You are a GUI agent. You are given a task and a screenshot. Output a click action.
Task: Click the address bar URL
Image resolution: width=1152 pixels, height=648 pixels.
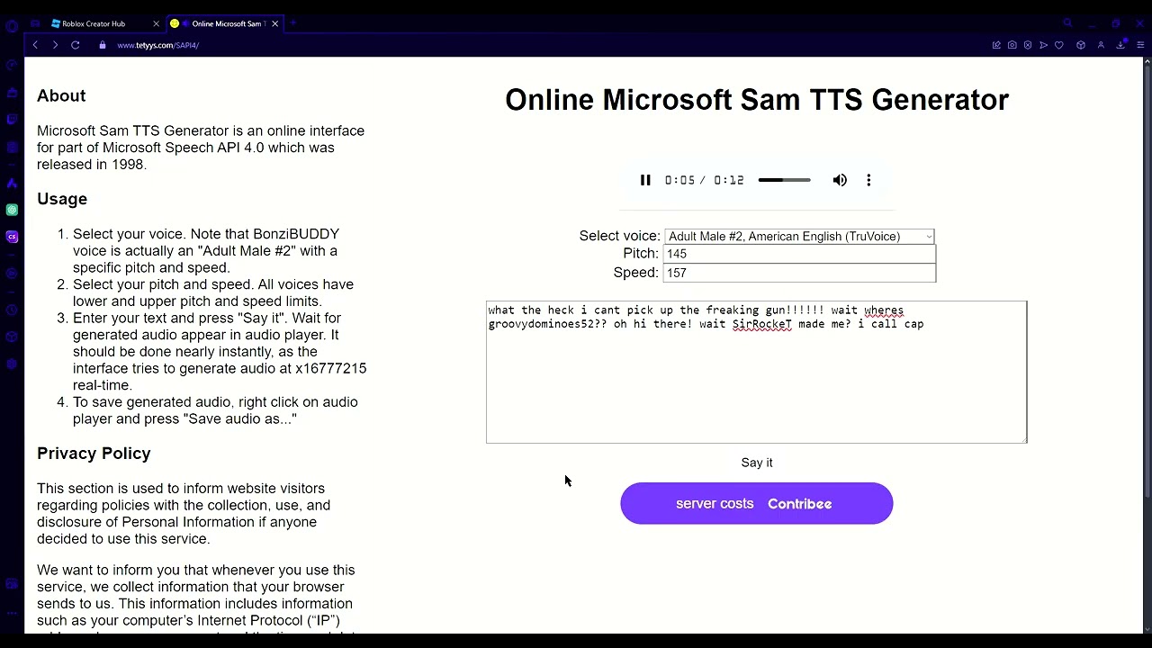click(x=157, y=45)
